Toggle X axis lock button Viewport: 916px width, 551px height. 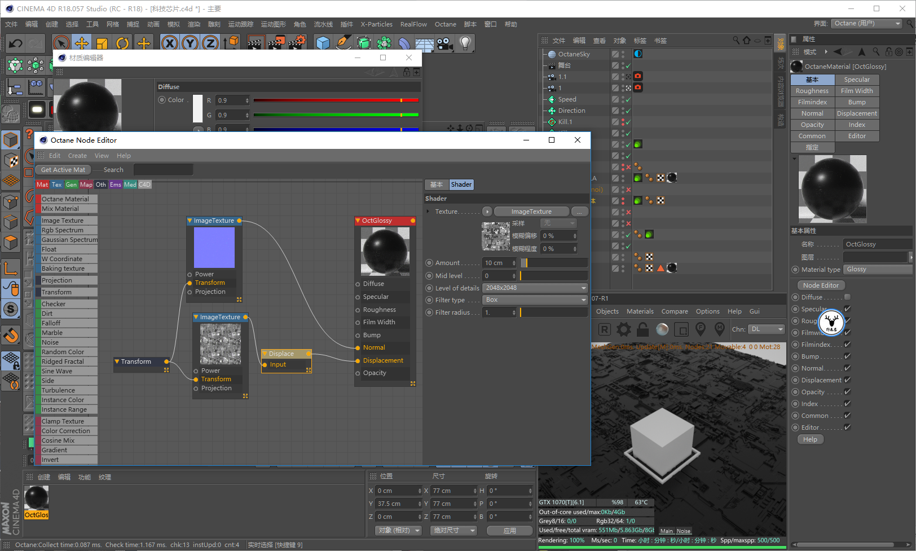click(170, 43)
